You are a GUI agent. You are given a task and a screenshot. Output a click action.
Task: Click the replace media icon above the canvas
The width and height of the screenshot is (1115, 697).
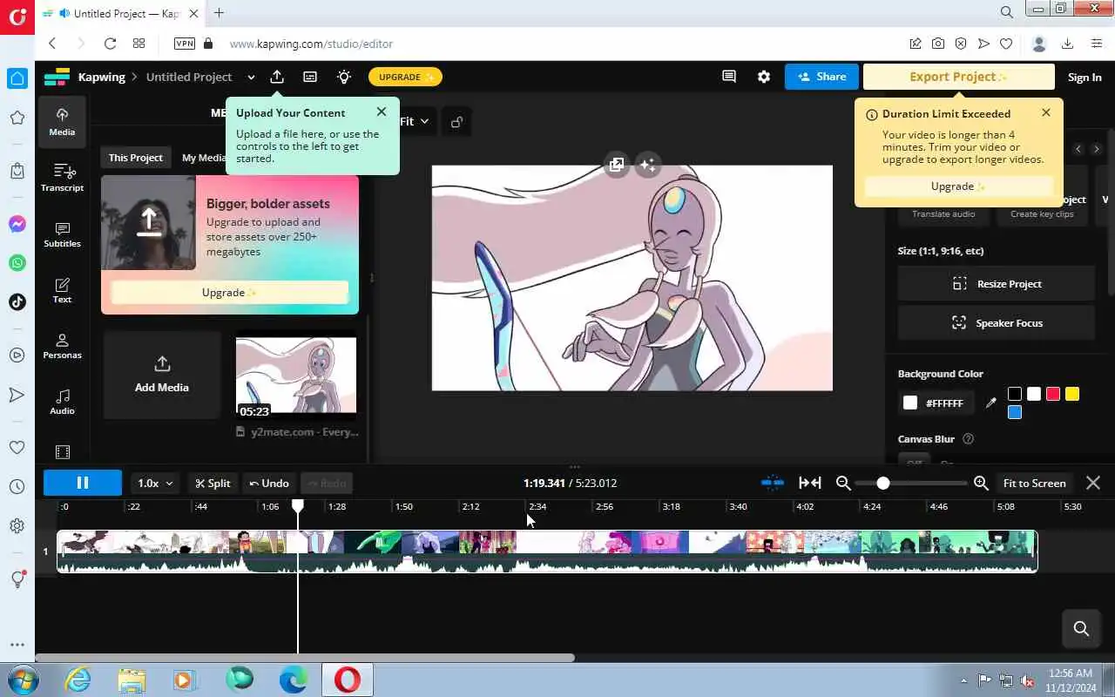616,165
